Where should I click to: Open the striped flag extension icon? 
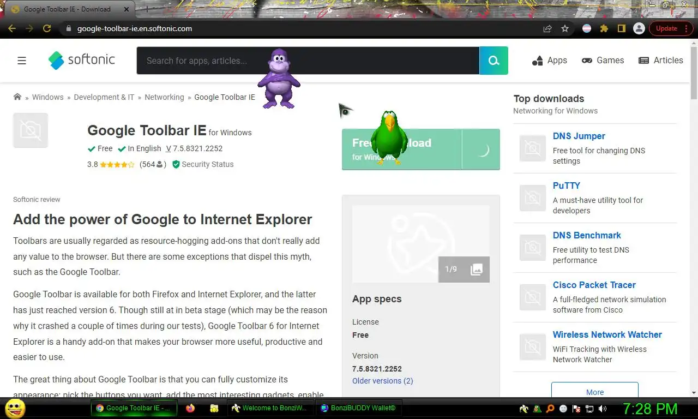click(x=587, y=28)
